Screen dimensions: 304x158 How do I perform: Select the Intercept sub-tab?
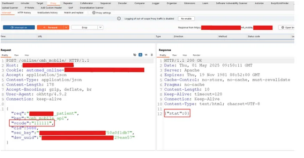(7, 13)
